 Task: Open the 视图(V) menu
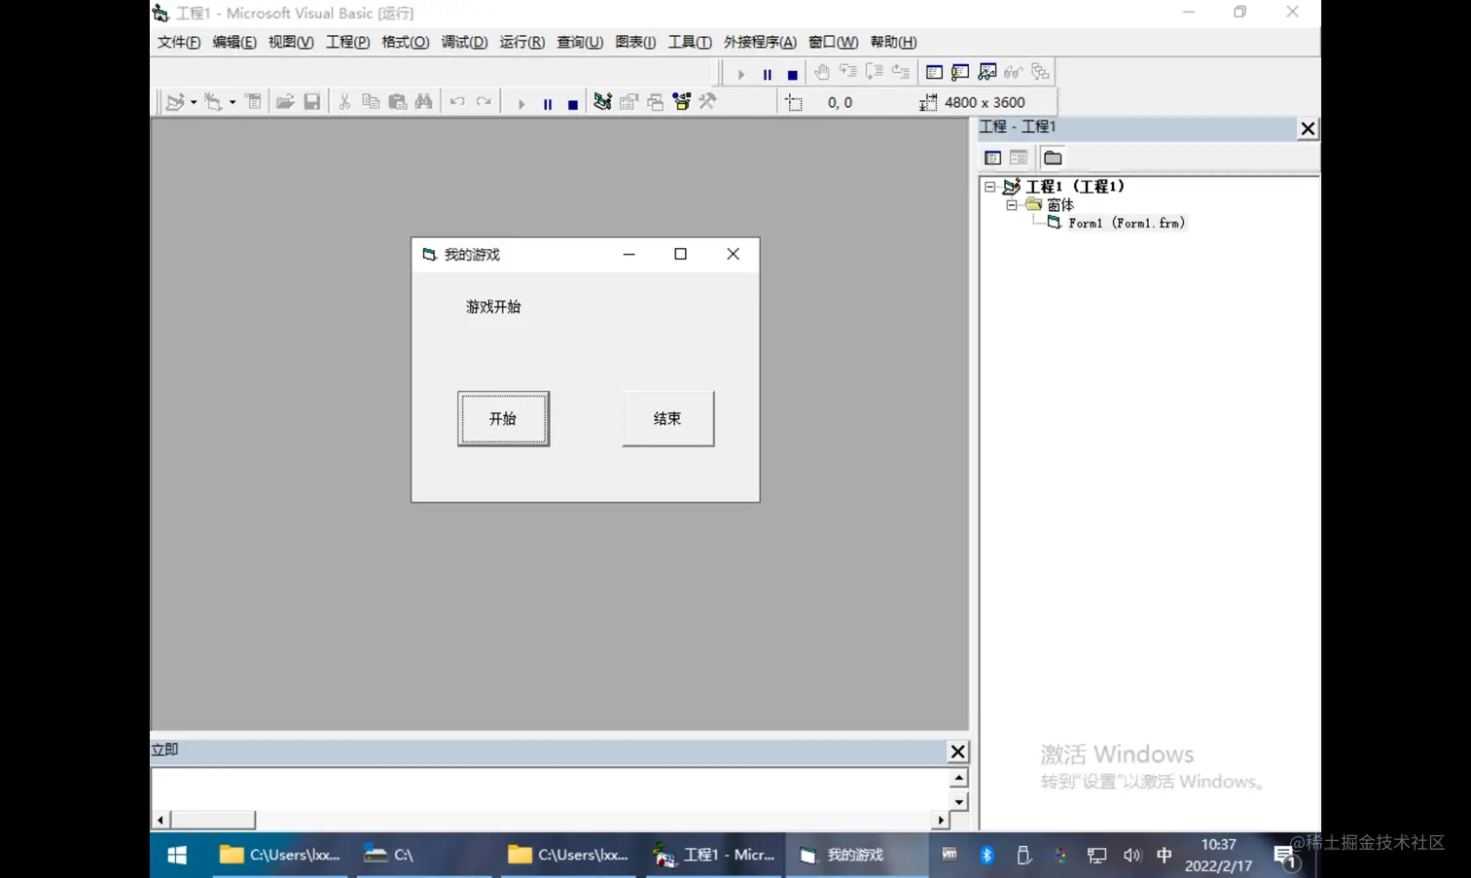point(291,42)
